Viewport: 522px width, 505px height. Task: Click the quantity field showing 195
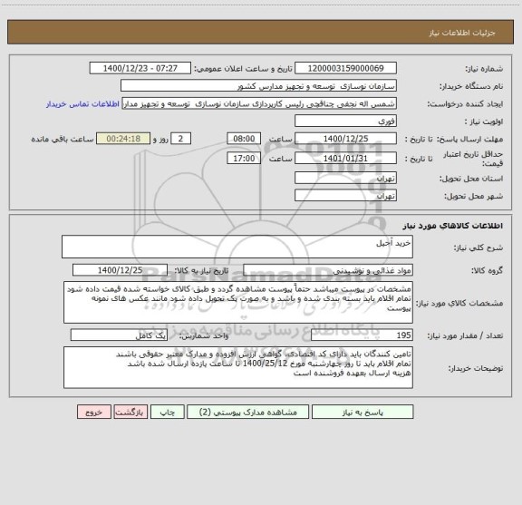coord(362,335)
